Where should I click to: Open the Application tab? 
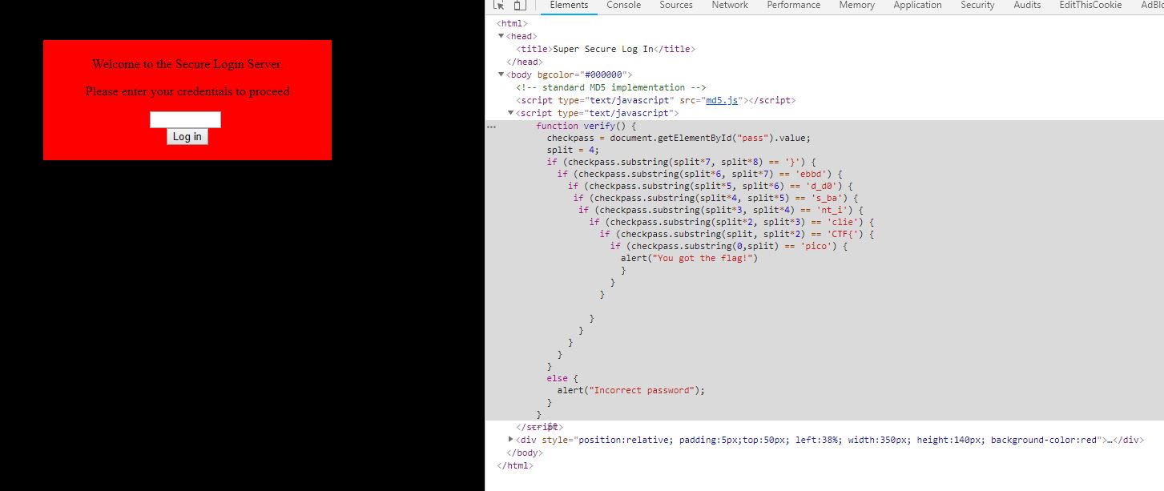click(x=917, y=6)
